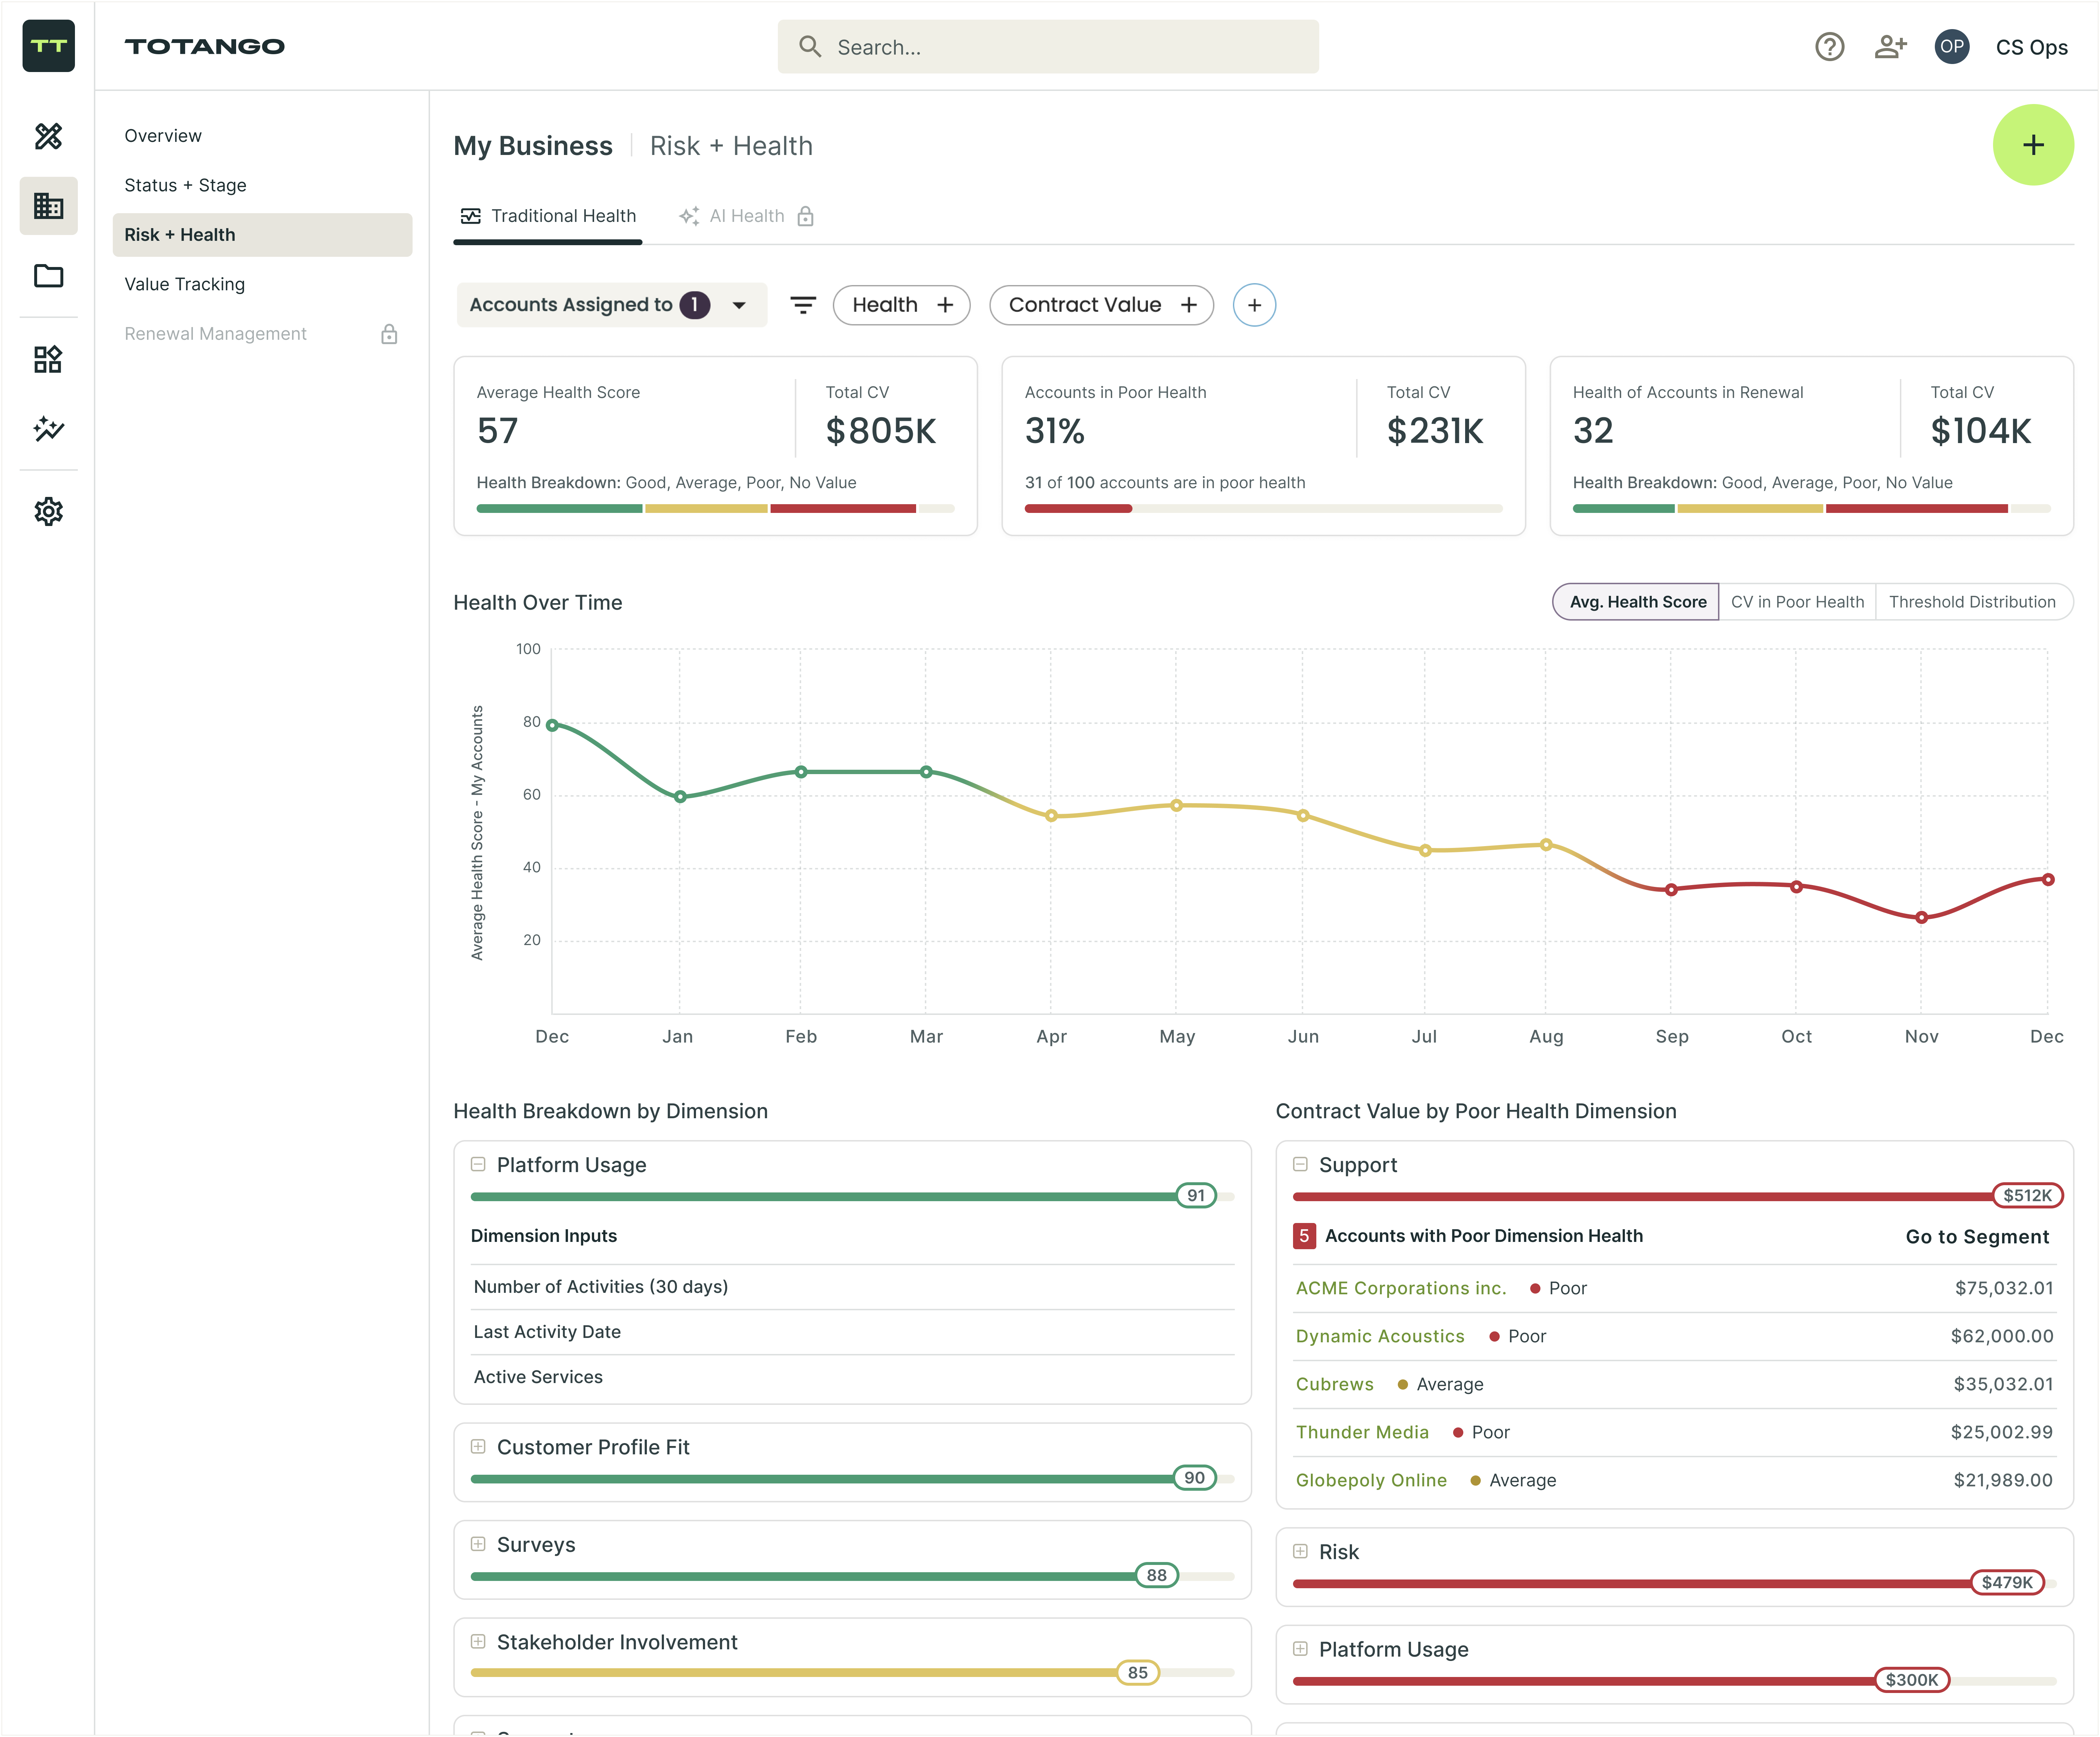Click the AI Health sparkle icon
The height and width of the screenshot is (1737, 2100).
(x=689, y=216)
